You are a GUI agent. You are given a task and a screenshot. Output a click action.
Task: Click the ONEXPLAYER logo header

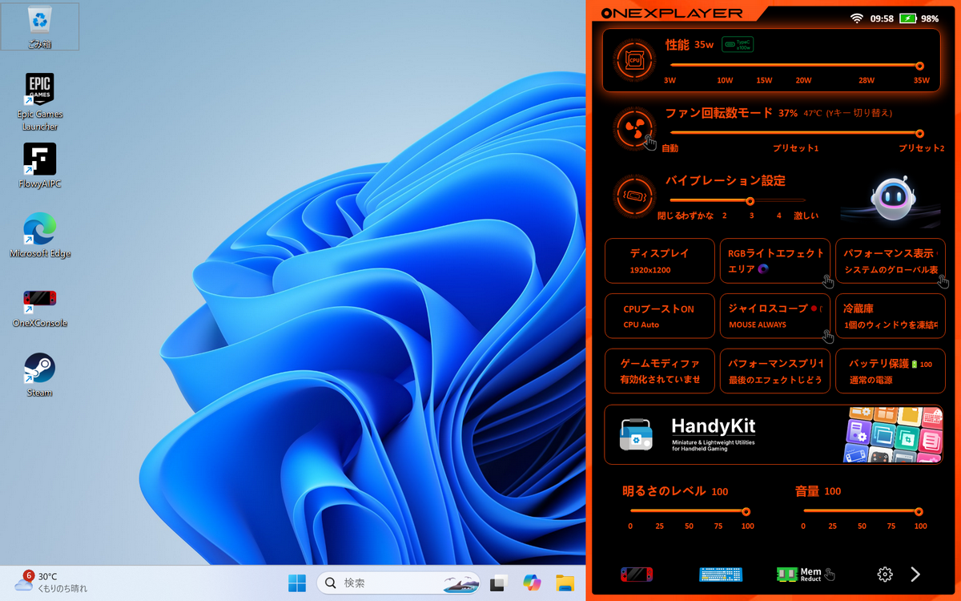[672, 13]
